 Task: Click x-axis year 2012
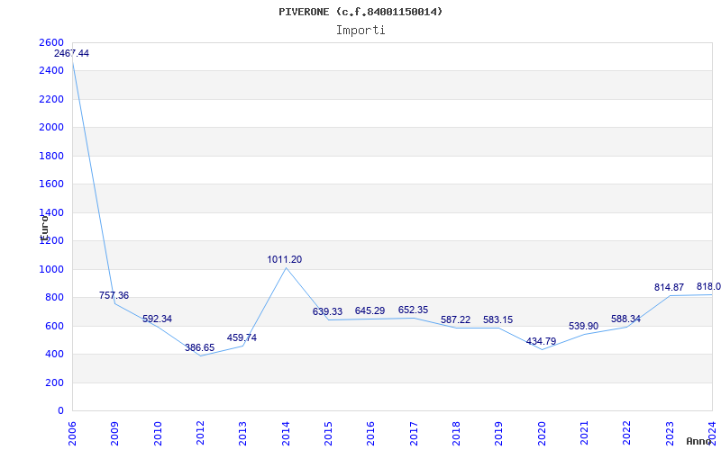(x=200, y=433)
